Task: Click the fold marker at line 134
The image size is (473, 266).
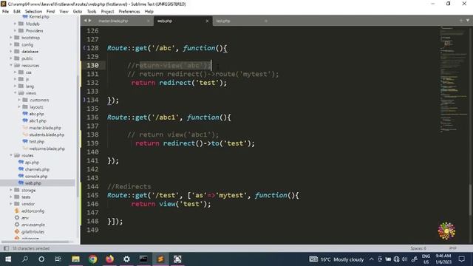Action: point(84,100)
